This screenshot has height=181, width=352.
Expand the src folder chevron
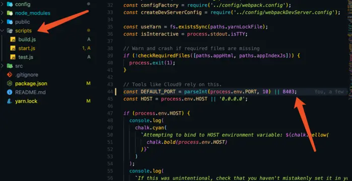point(2,66)
